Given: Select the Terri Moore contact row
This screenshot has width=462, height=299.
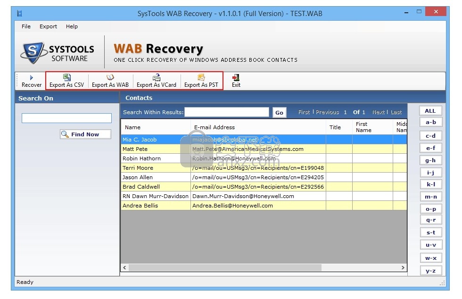Looking at the screenshot, I should 264,168.
